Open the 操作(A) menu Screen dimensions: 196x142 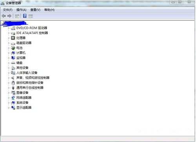21,10
